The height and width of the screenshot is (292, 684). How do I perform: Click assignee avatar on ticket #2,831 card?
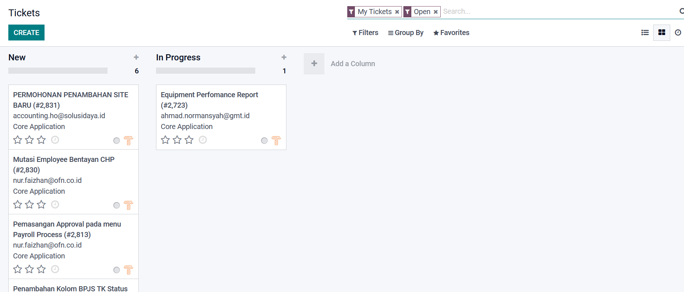pyautogui.click(x=129, y=140)
